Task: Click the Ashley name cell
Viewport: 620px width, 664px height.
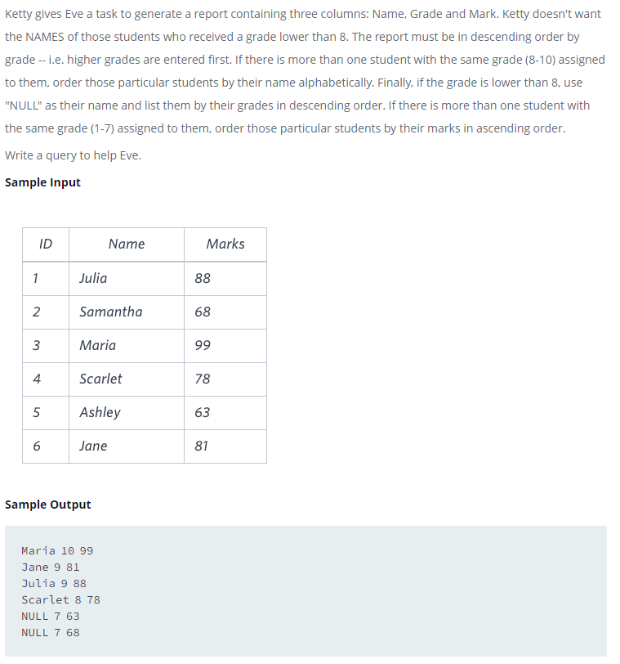Action: point(127,412)
